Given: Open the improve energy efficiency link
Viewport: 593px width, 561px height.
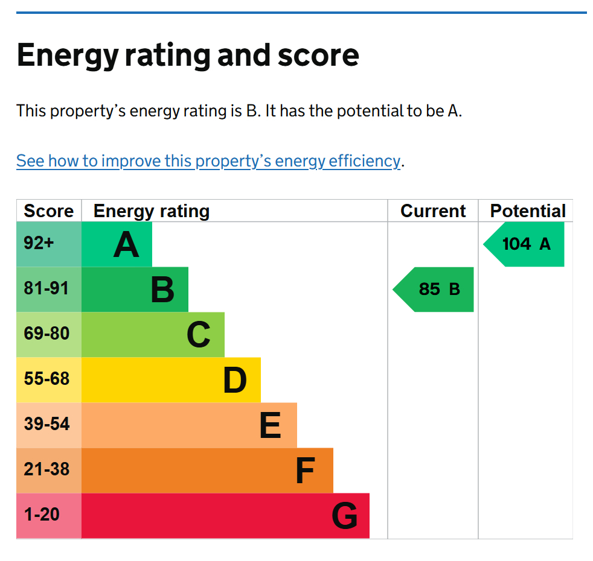Looking at the screenshot, I should click(x=208, y=161).
